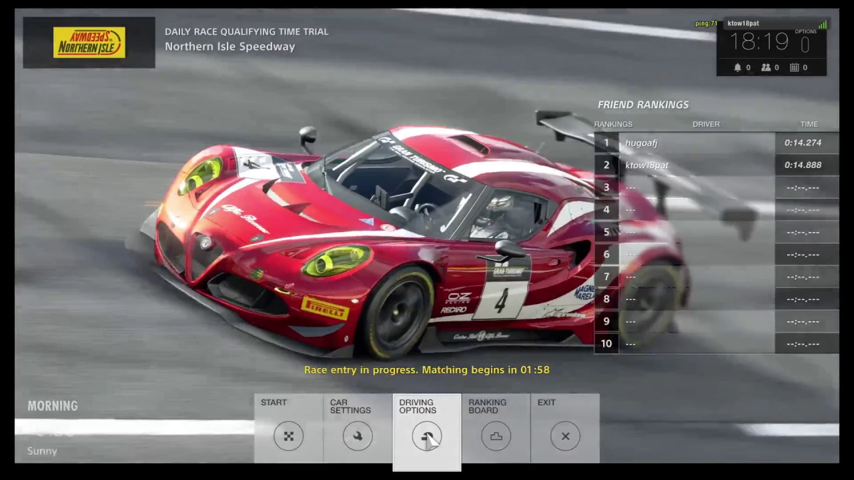Click the Sunny weather label
Viewport: 854px width, 480px height.
[42, 451]
